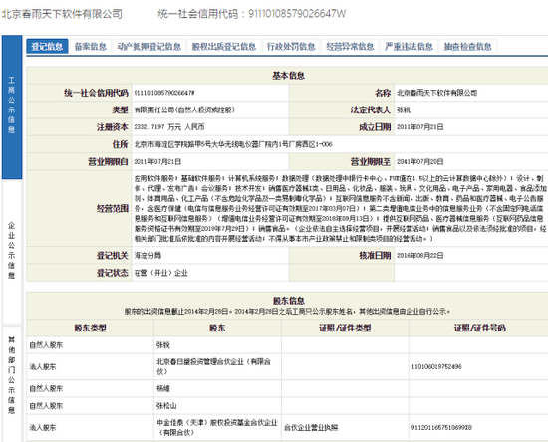The height and width of the screenshot is (442, 548).
Task: Click the 证照/证件号码 column header
Action: point(480,328)
